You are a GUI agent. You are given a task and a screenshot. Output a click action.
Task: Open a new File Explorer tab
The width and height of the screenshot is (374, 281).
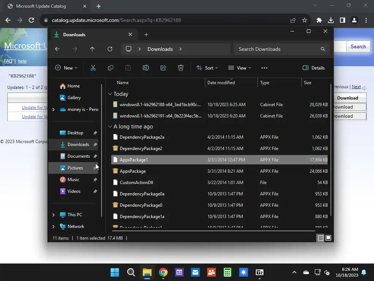(x=146, y=35)
